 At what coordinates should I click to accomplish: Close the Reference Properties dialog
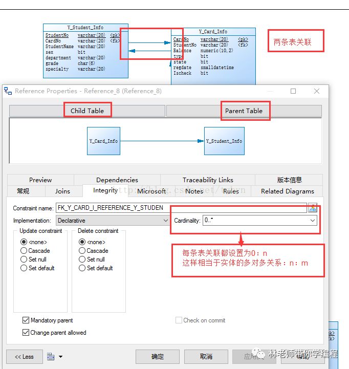coord(317,91)
